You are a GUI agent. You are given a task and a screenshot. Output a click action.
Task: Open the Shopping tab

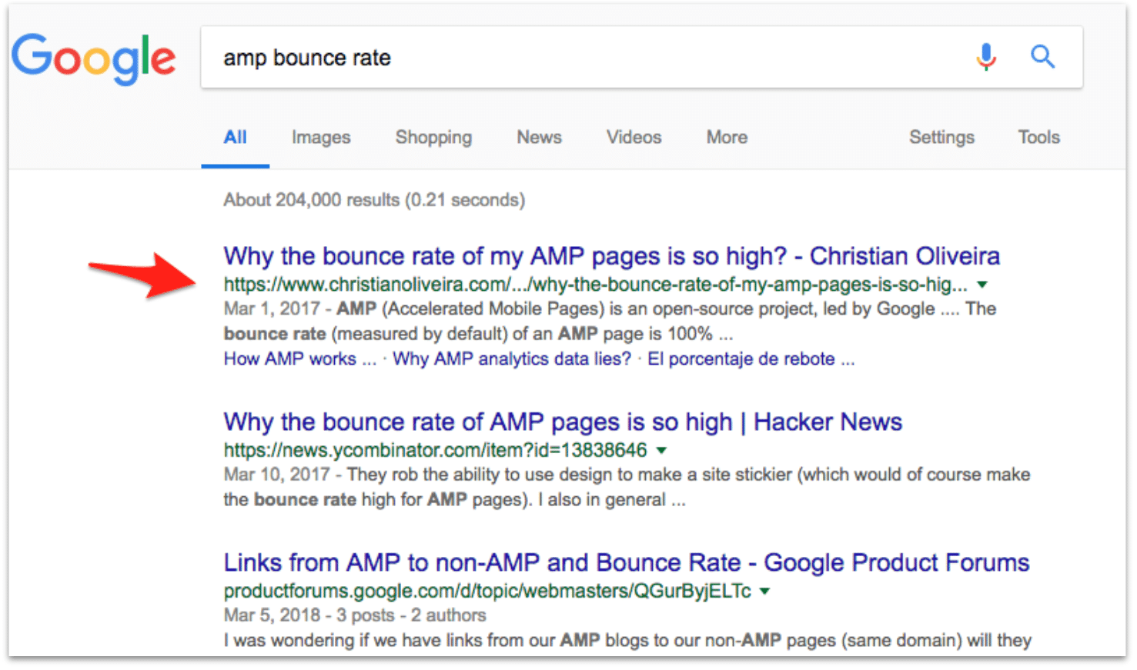[433, 138]
